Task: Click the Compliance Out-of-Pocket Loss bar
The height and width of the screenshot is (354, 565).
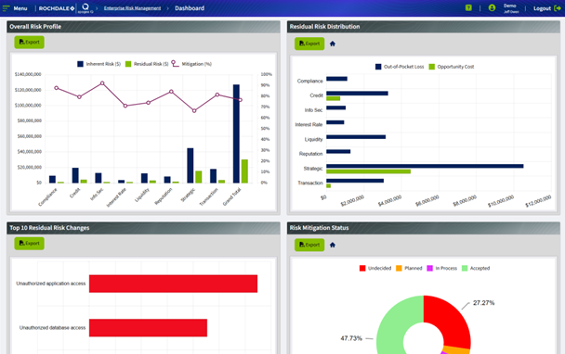Action: (337, 79)
